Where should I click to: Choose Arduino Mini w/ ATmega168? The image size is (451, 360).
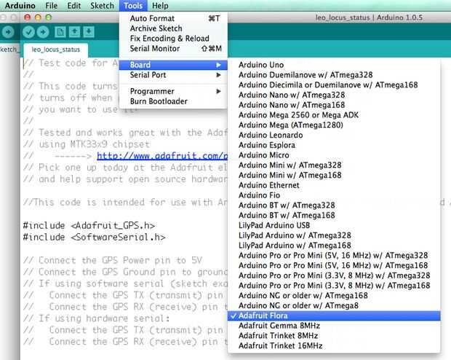point(334,175)
